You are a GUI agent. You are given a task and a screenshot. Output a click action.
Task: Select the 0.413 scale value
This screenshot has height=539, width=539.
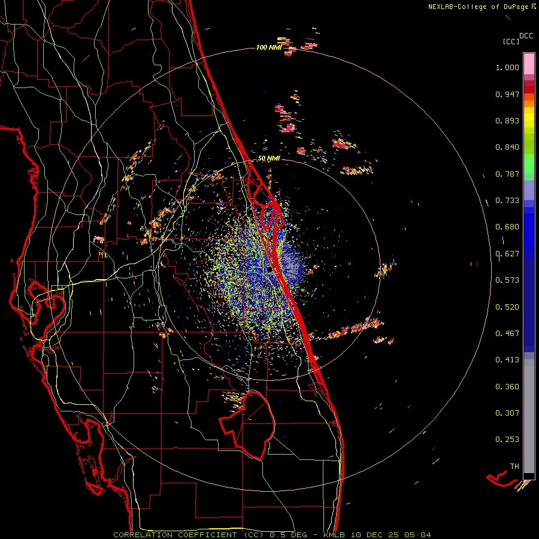pos(507,360)
